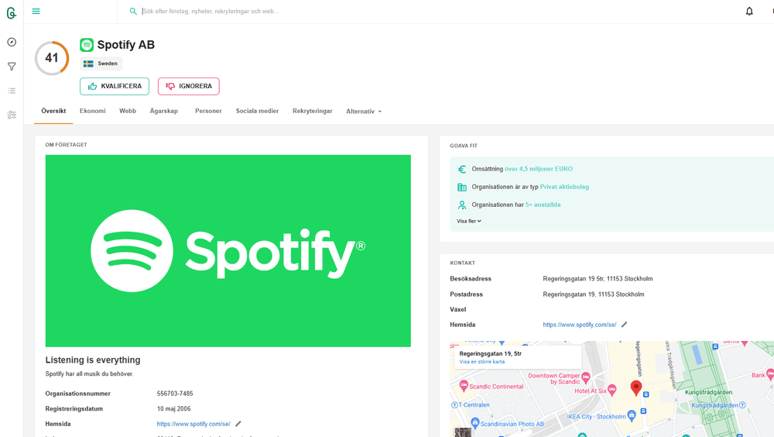Open the sliders settings icon in sidebar
Viewport: 774px width, 437px height.
12,115
